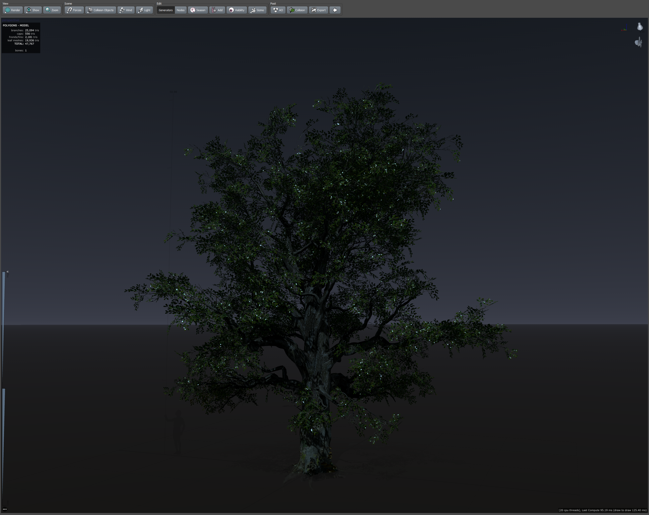Click the Zoom tool button
The width and height of the screenshot is (649, 515).
52,10
